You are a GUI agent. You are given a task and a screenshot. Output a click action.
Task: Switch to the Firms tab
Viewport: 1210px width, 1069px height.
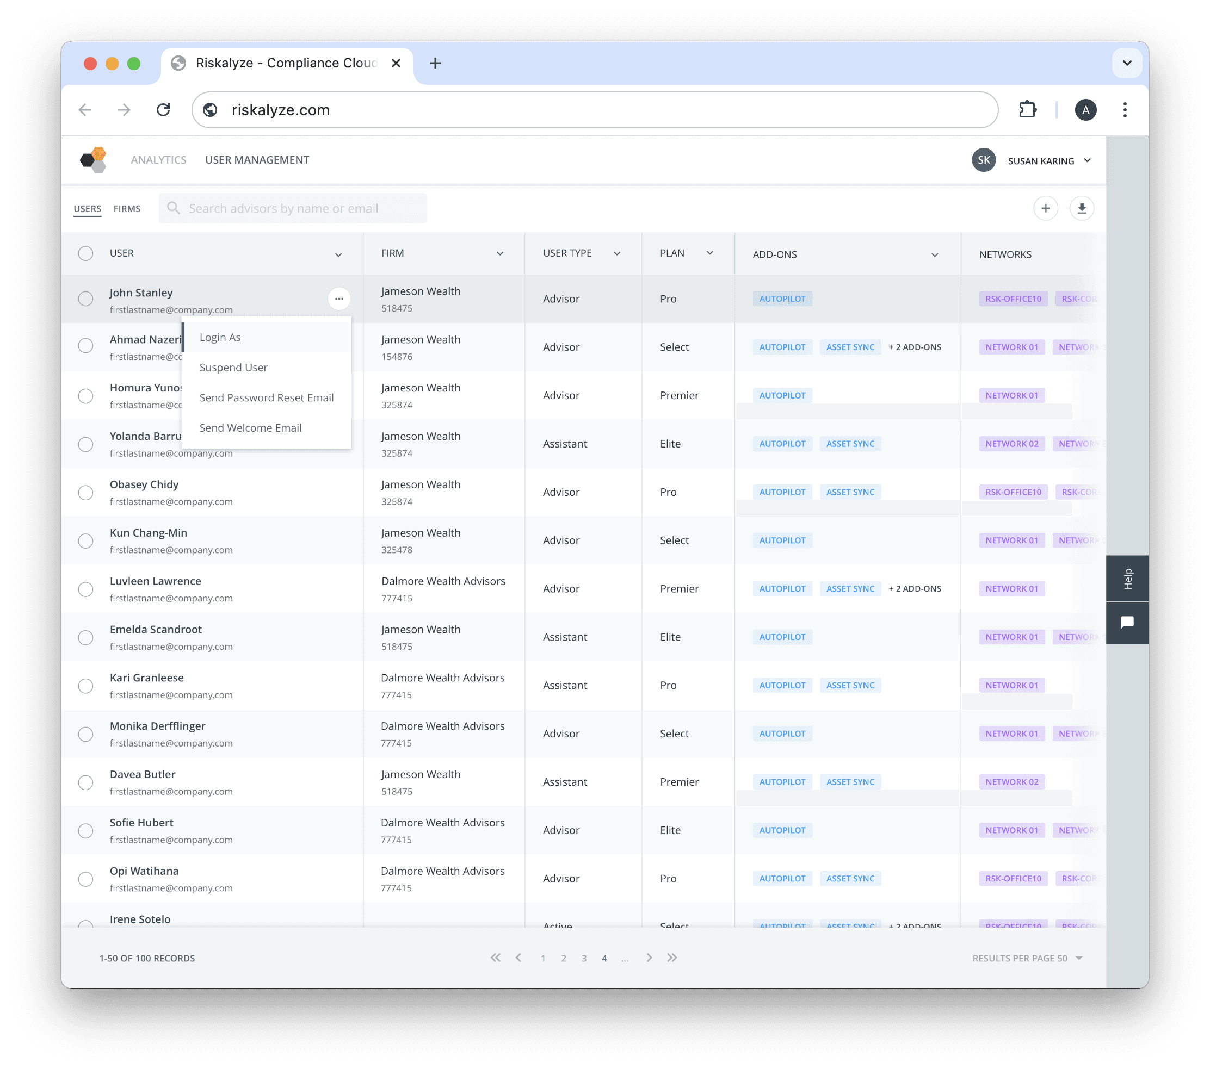tap(127, 209)
